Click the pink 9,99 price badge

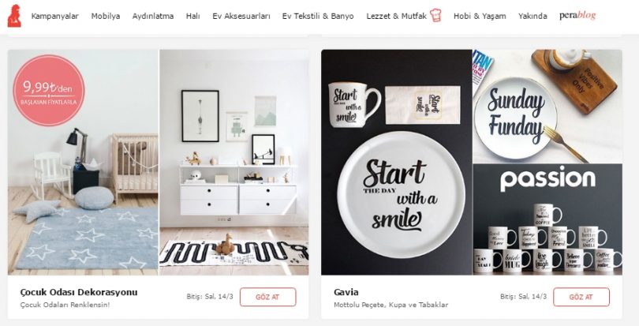(49, 91)
